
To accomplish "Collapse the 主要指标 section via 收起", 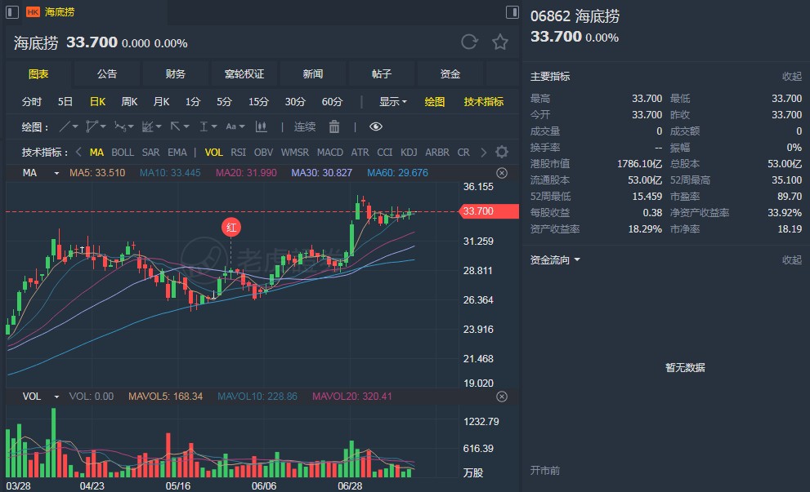I will (x=791, y=77).
